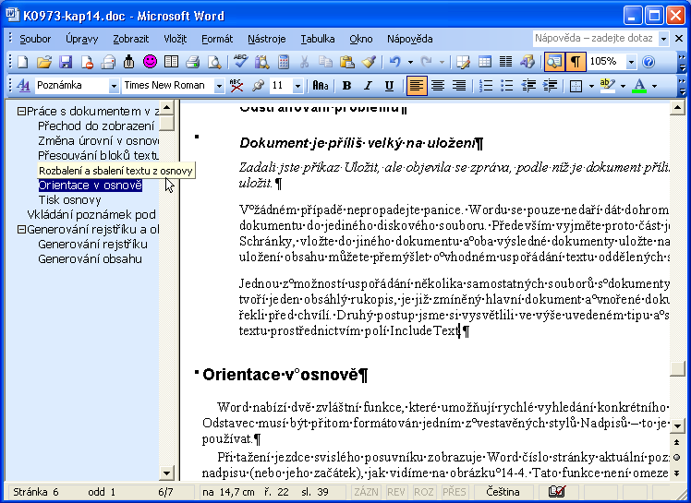The height and width of the screenshot is (503, 691).
Task: Open the Soubor menu
Action: 35,39
